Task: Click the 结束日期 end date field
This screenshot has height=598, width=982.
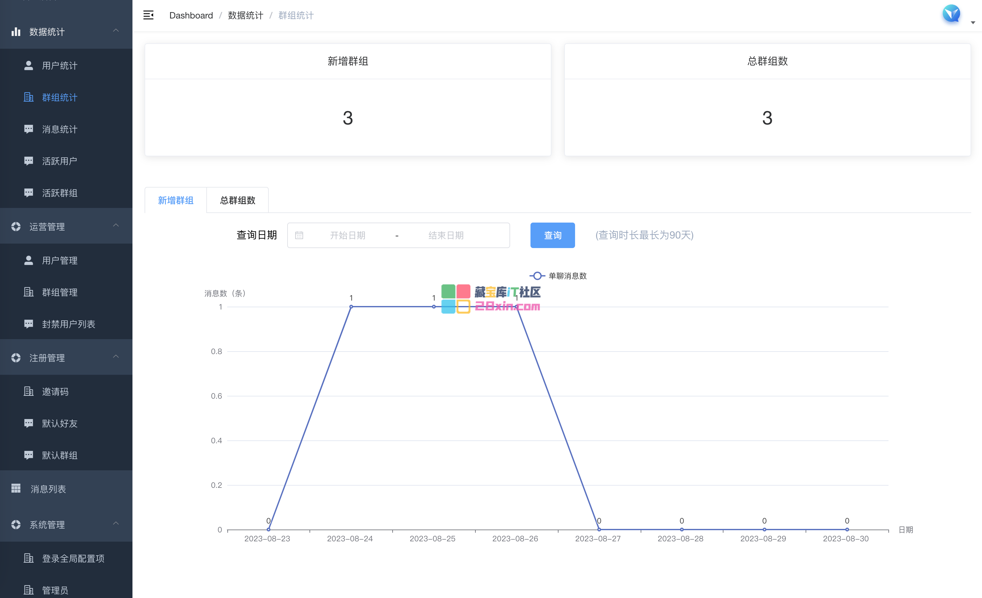Action: point(445,235)
